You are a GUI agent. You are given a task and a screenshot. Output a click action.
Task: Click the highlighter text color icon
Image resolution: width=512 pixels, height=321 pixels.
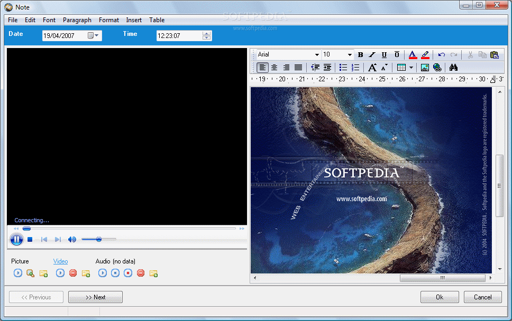425,55
